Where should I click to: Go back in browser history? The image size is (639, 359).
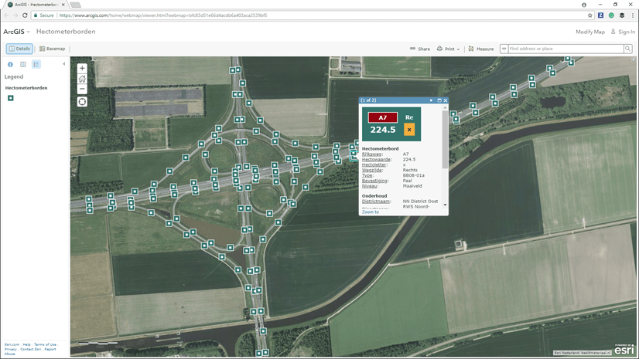[x=6, y=15]
